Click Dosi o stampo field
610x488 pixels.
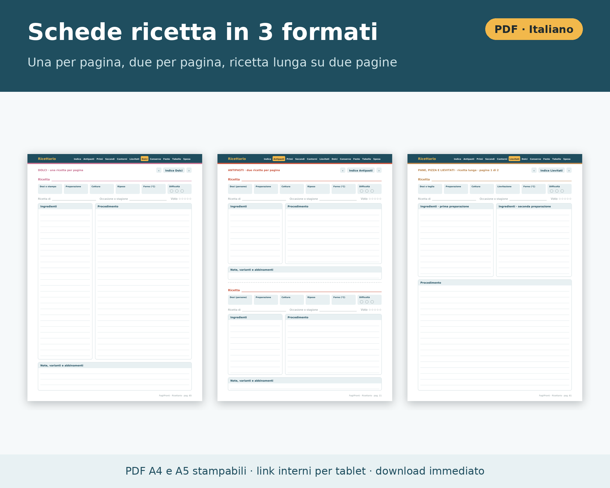[x=50, y=189]
